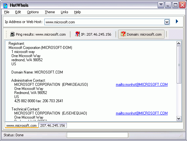Click the "Registrant:" heading text
Image resolution: width=187 pixels, height=141 pixels.
[16, 44]
